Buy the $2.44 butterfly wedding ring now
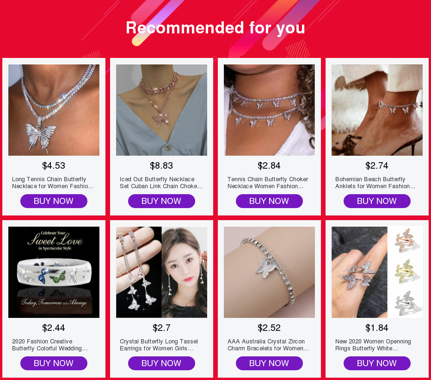The height and width of the screenshot is (380, 431). click(x=54, y=363)
